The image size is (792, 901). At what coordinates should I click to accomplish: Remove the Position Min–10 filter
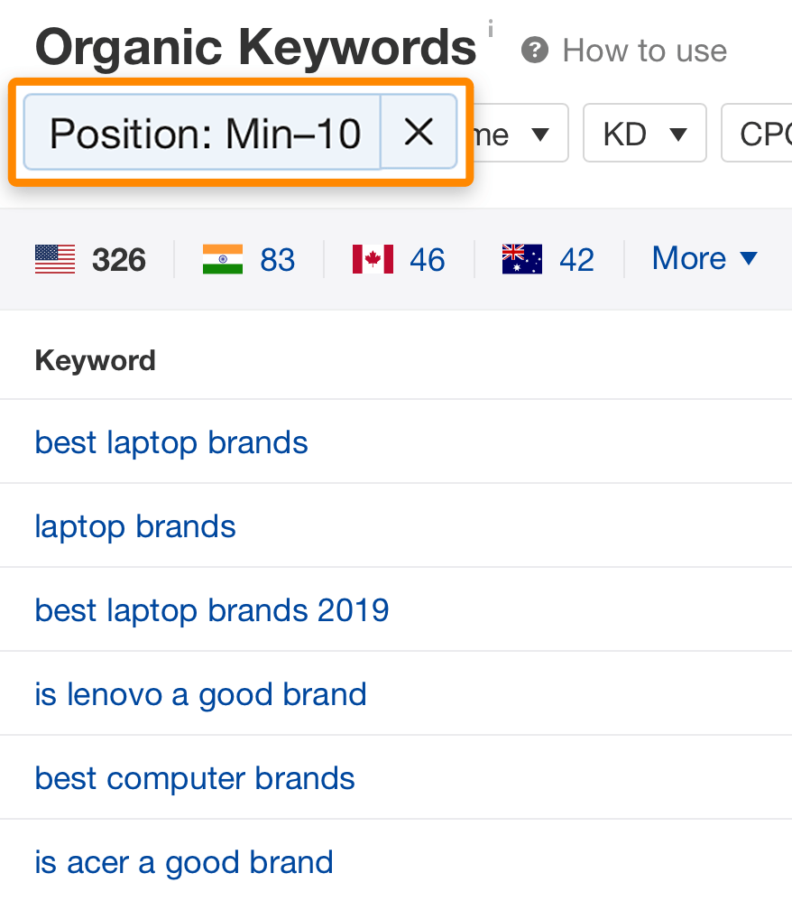point(419,133)
